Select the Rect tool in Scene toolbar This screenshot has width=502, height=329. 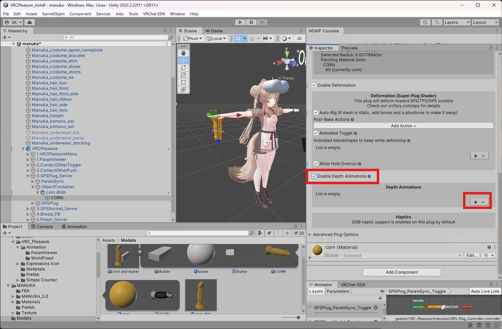tap(183, 82)
